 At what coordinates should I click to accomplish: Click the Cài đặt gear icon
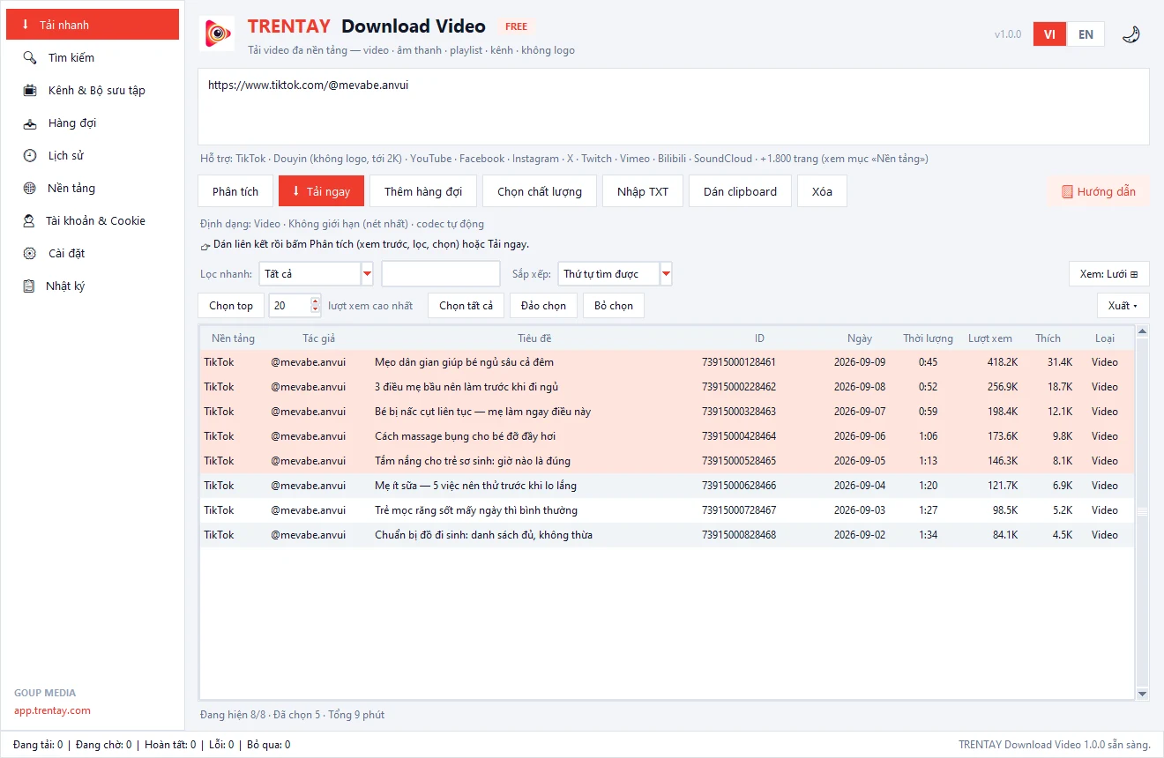click(29, 253)
